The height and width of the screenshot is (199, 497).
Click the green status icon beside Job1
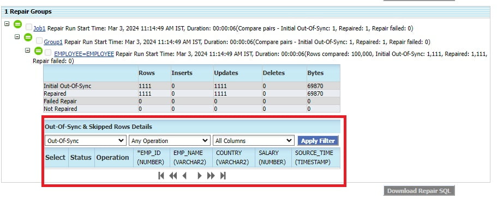[x=18, y=24]
